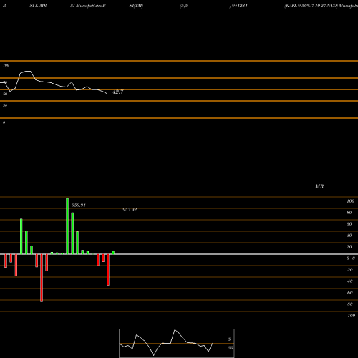
Task: Select the 959.91 price label
Action: [79, 205]
